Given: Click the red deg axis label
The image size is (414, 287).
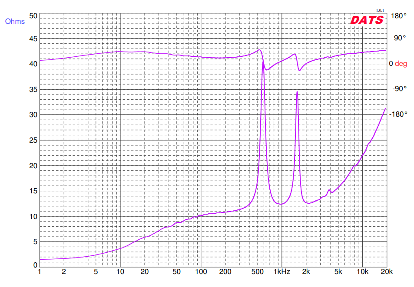Looking at the screenshot, I should (x=401, y=64).
